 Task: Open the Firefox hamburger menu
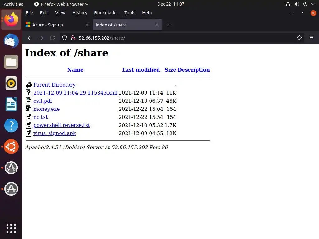click(312, 38)
